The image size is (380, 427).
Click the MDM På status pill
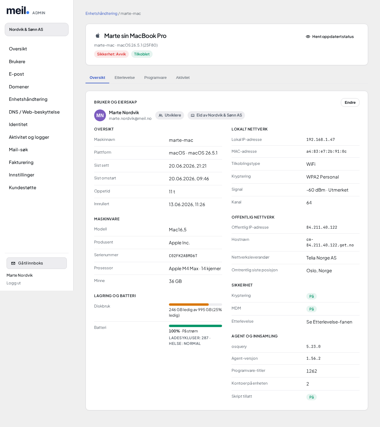coord(311,309)
